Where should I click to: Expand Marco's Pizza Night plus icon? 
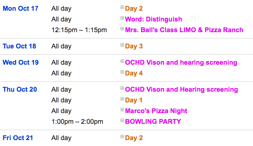(x=122, y=110)
